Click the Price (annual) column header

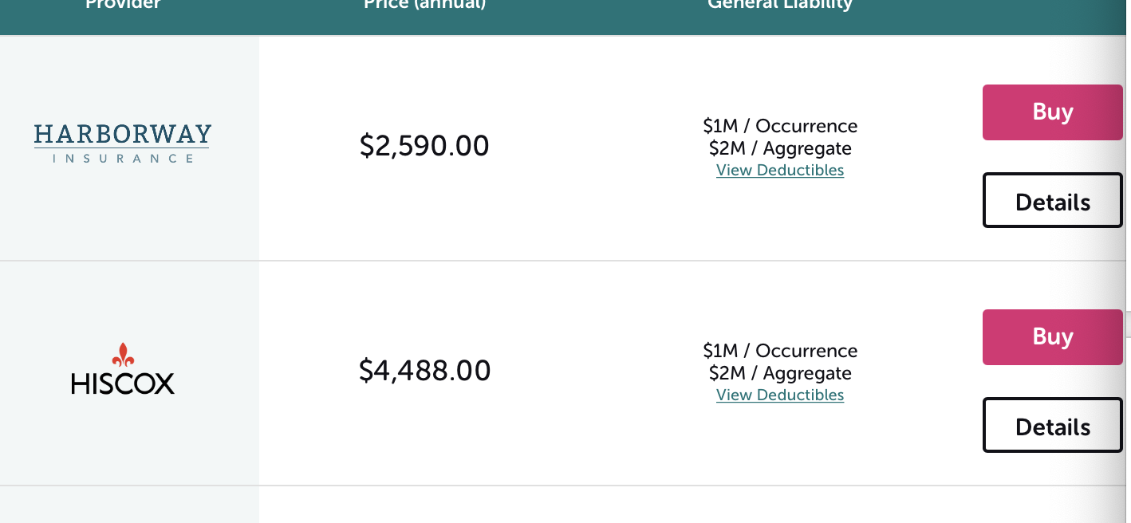point(424,5)
